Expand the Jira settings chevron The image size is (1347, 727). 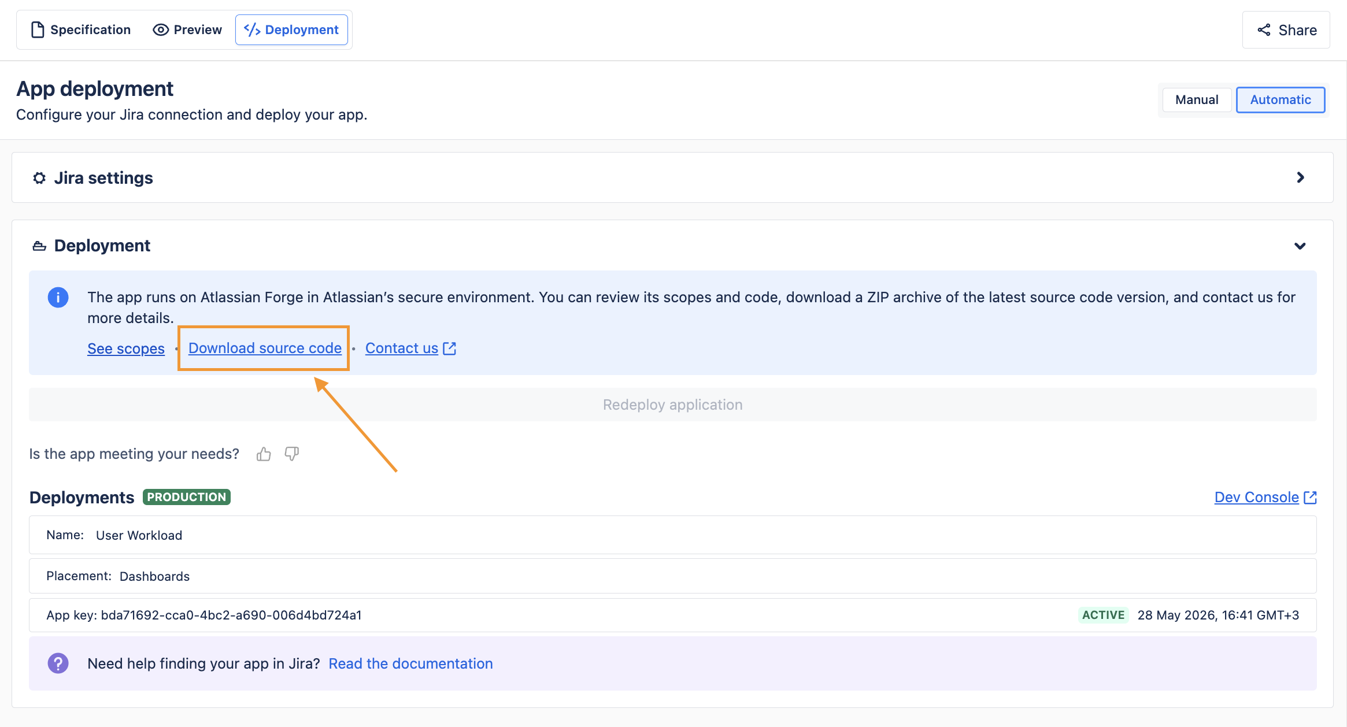click(x=1301, y=177)
